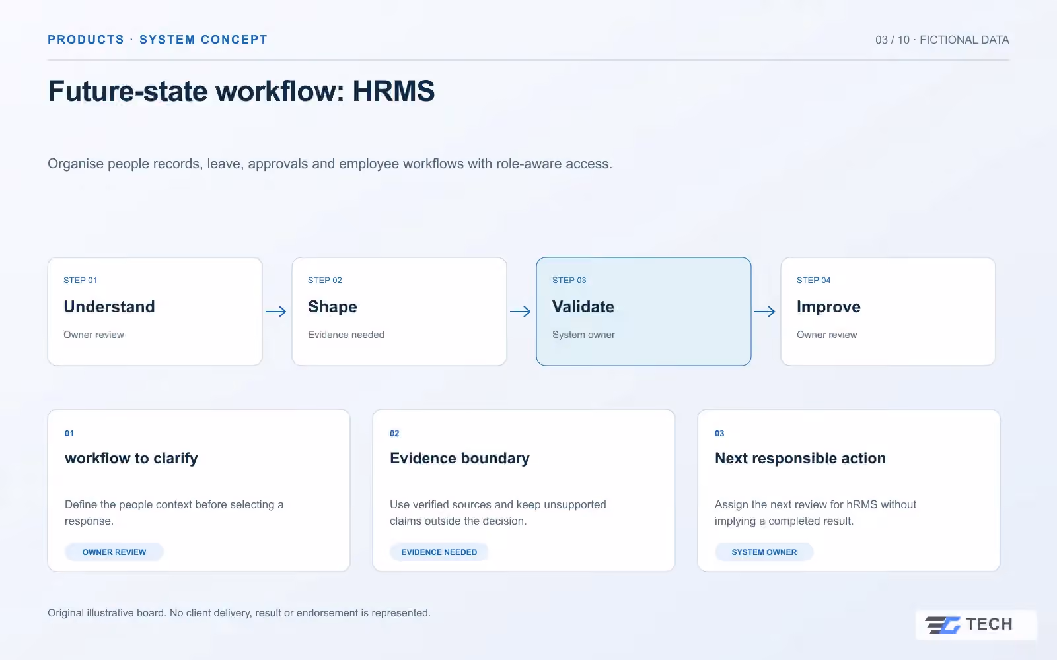The height and width of the screenshot is (660, 1057).
Task: Click the arrow between Shape and Validate
Action: pos(521,312)
